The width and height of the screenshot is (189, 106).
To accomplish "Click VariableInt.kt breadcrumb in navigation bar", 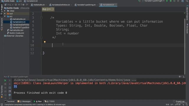I will coord(31,1).
